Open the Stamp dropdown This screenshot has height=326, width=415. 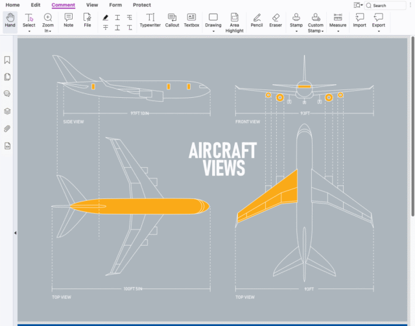pos(296,31)
